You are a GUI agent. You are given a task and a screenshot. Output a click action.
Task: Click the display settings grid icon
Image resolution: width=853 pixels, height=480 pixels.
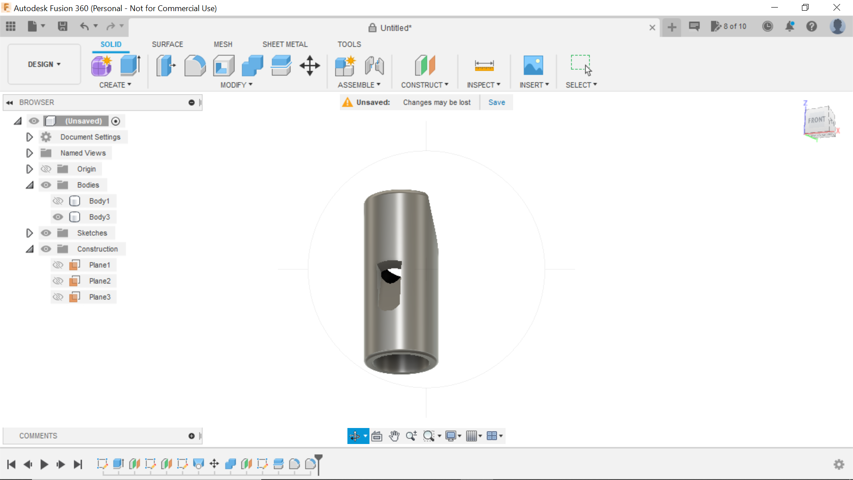472,436
